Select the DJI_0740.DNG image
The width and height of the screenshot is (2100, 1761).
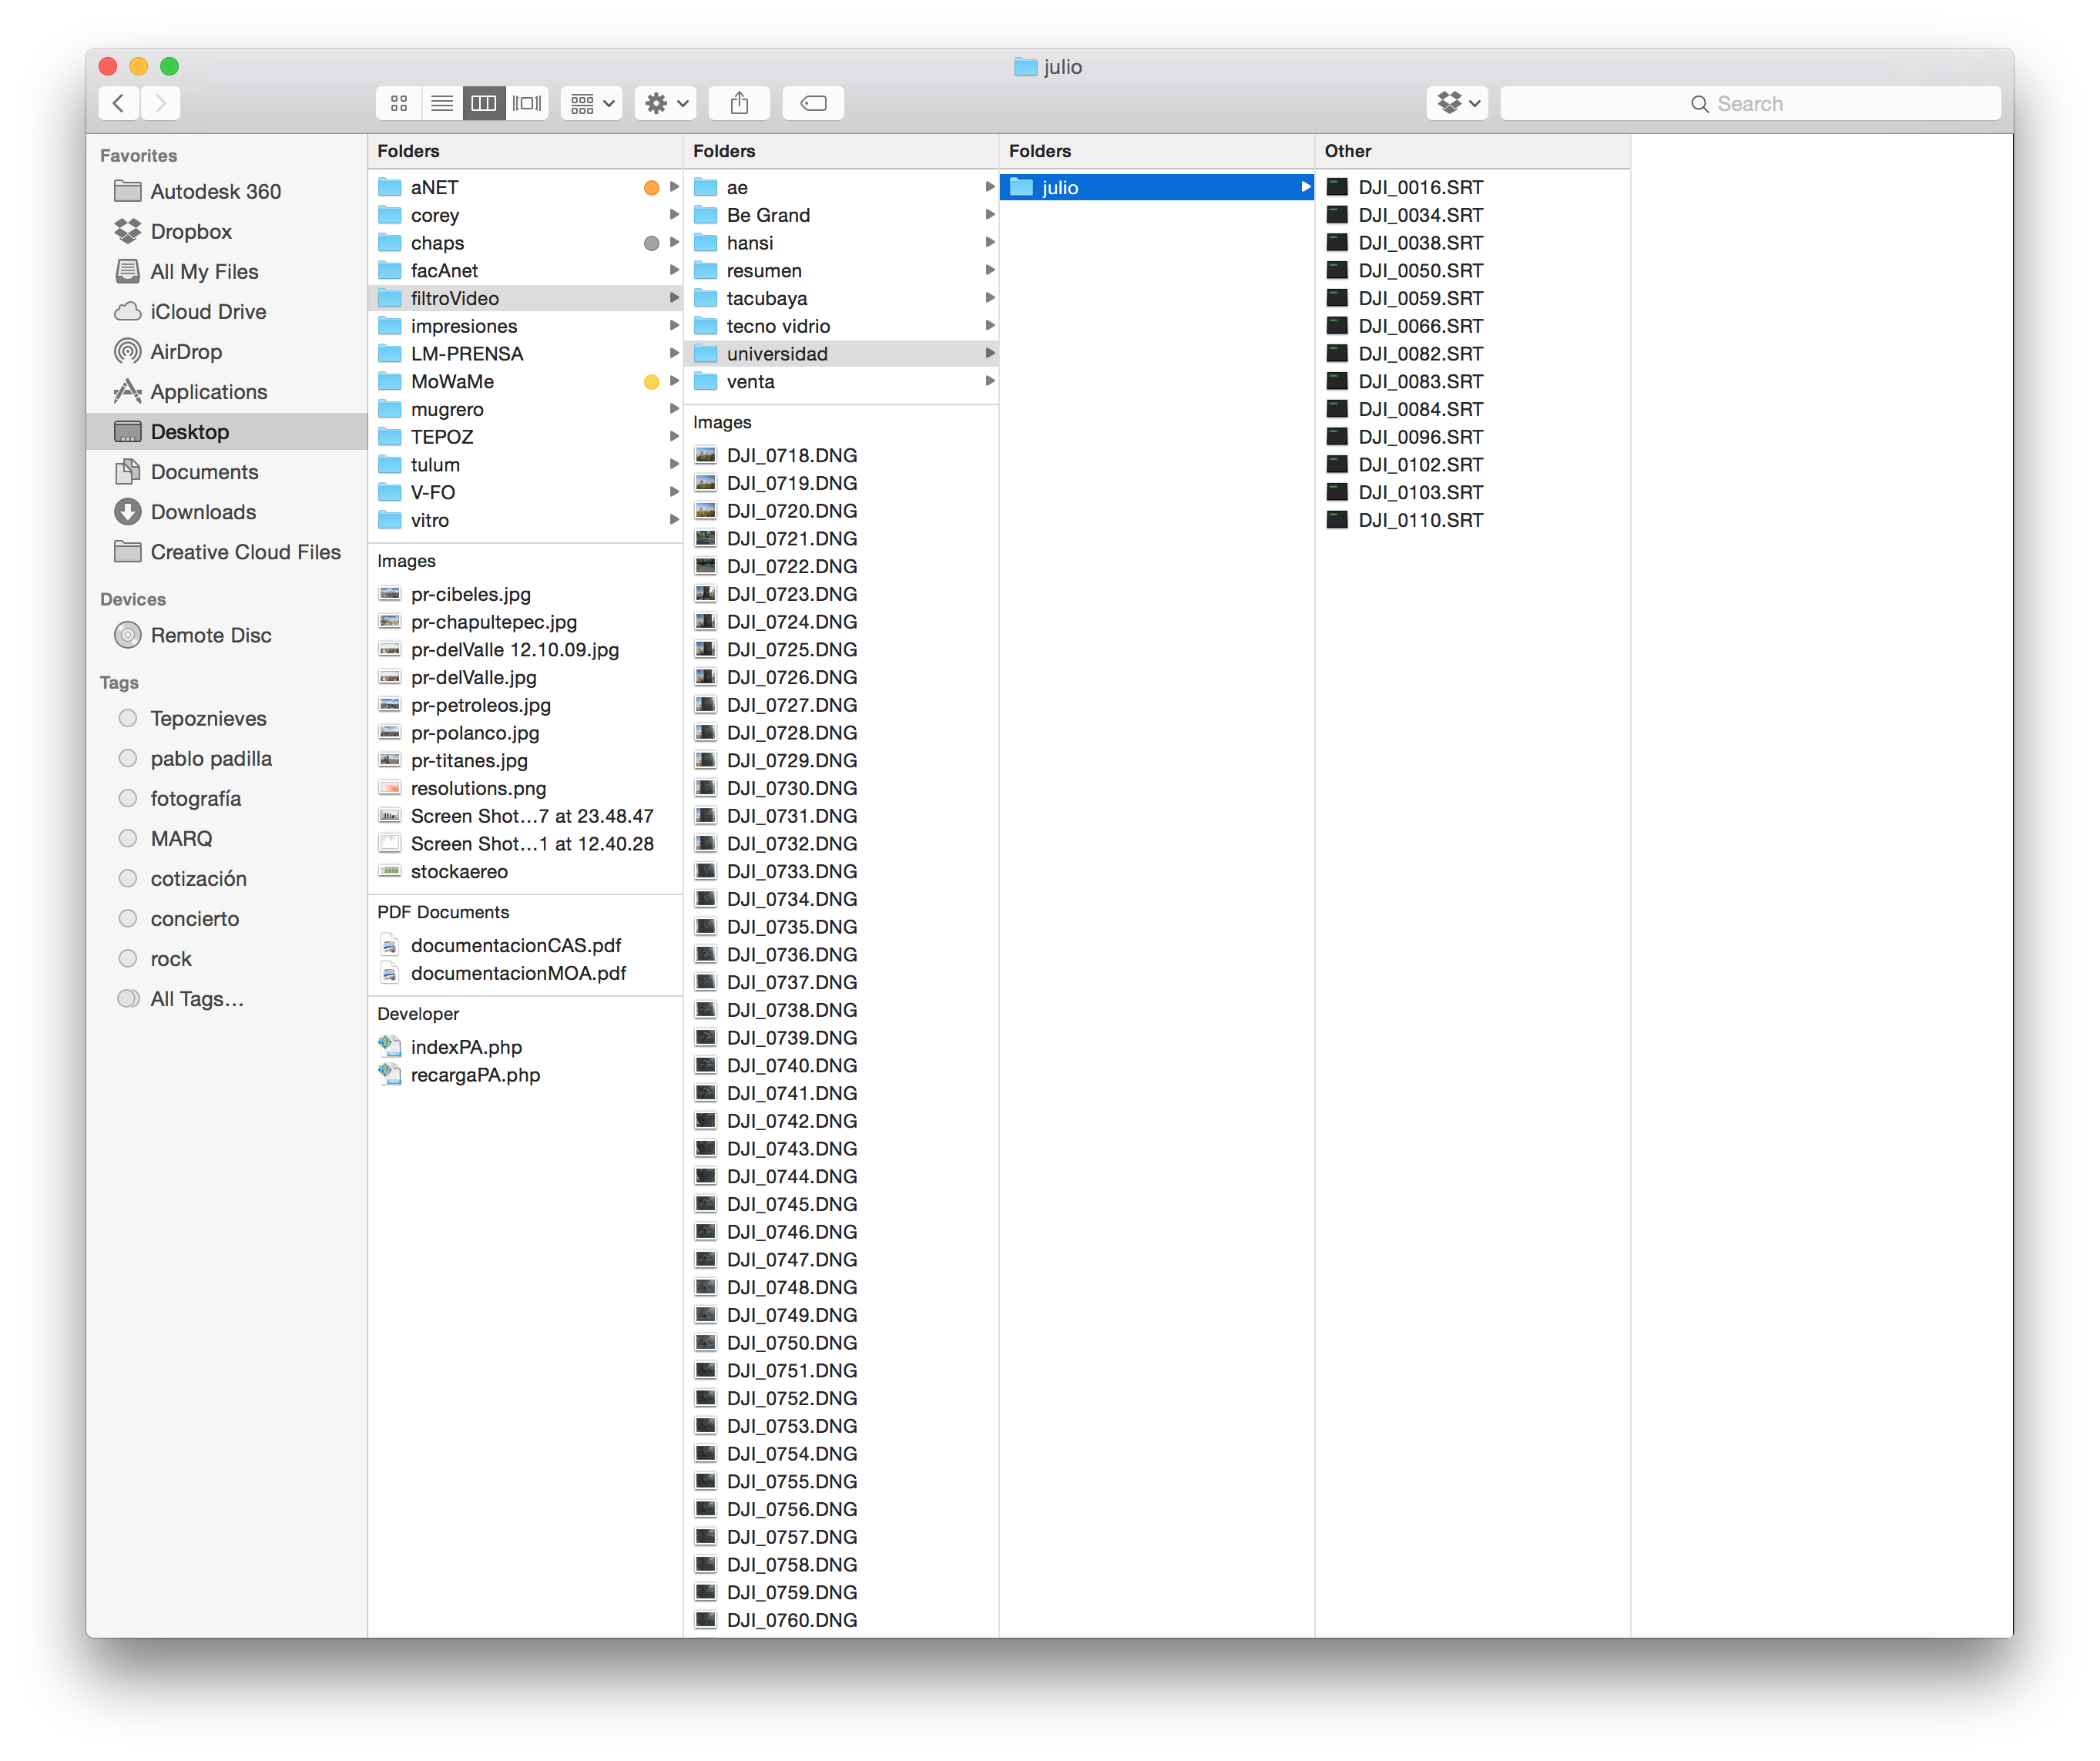(842, 1065)
